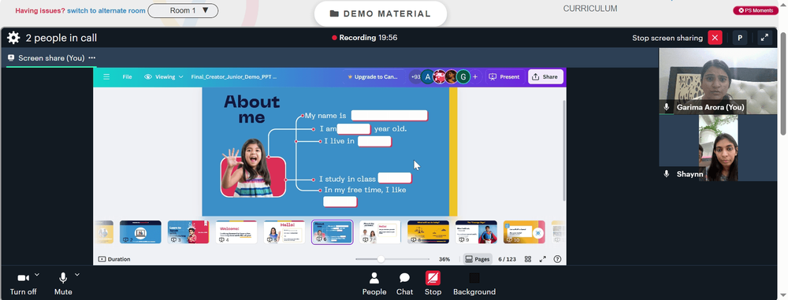
Task: Click Canva canvas vertical scrollbar
Action: coord(564,150)
